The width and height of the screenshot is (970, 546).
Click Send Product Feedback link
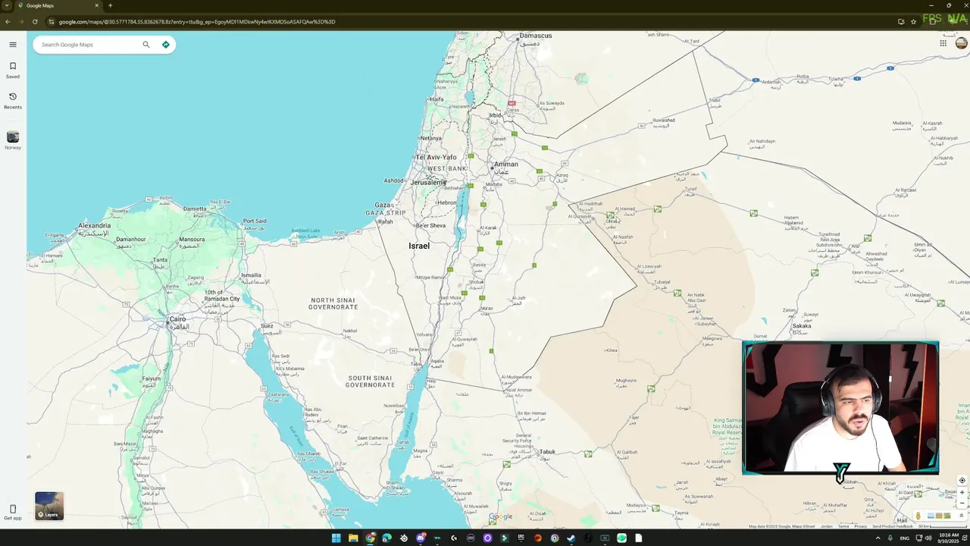pyautogui.click(x=893, y=526)
